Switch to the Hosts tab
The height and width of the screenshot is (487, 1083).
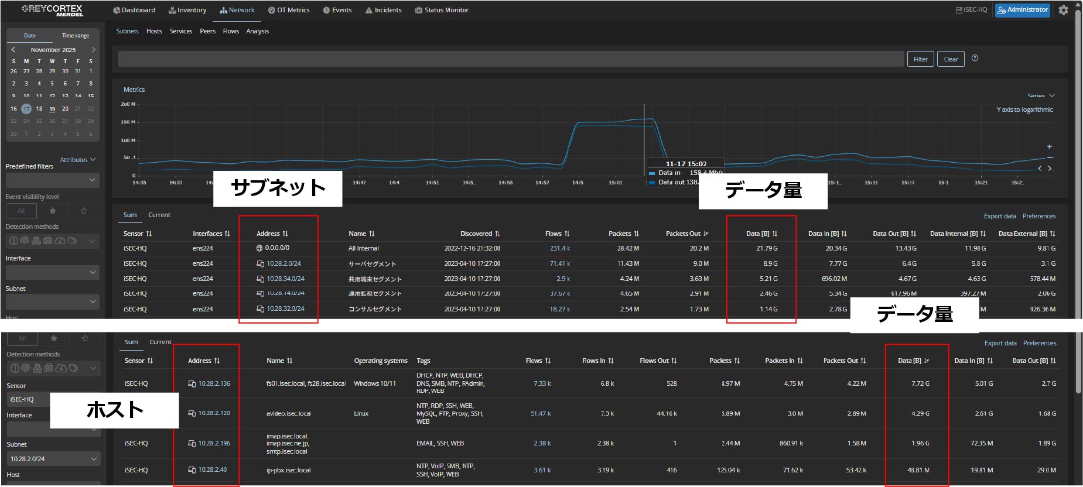pos(154,31)
